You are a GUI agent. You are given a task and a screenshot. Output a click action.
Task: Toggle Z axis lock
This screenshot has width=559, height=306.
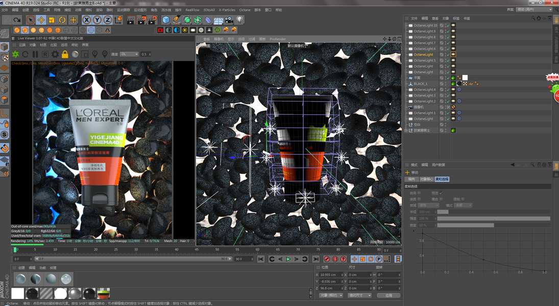coord(108,20)
